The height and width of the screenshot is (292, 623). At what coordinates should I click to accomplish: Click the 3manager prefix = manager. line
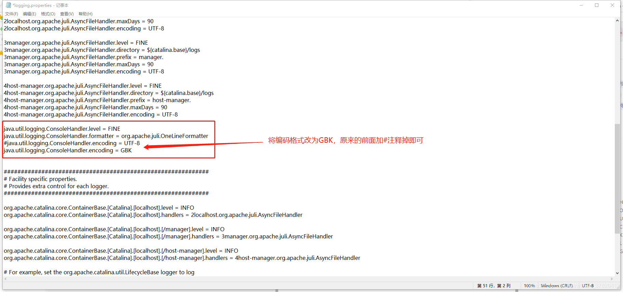click(84, 57)
